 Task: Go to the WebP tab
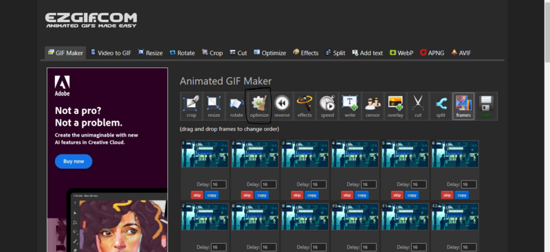[x=401, y=53]
